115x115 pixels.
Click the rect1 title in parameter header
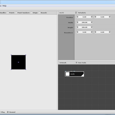(x=62, y=13)
